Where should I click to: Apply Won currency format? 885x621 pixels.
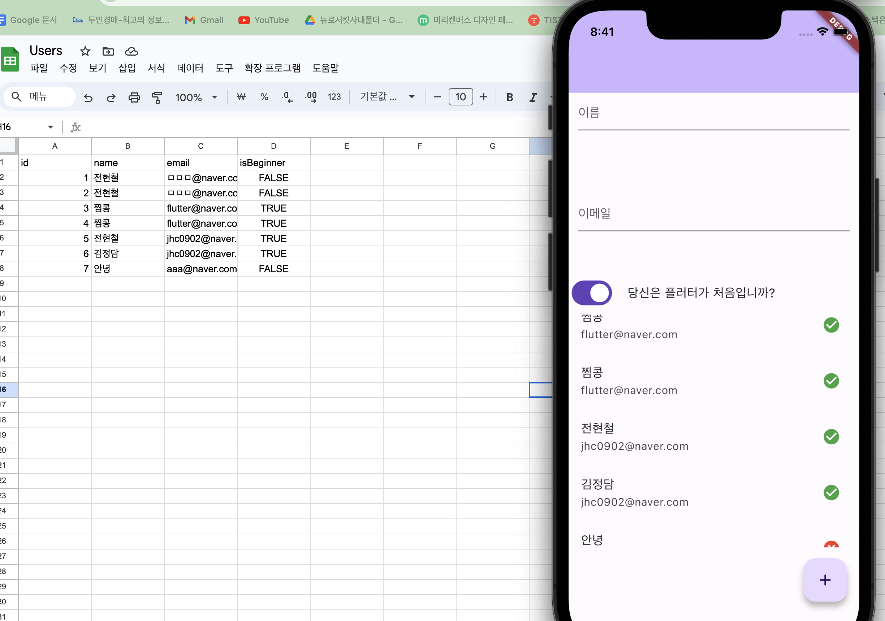pyautogui.click(x=241, y=97)
